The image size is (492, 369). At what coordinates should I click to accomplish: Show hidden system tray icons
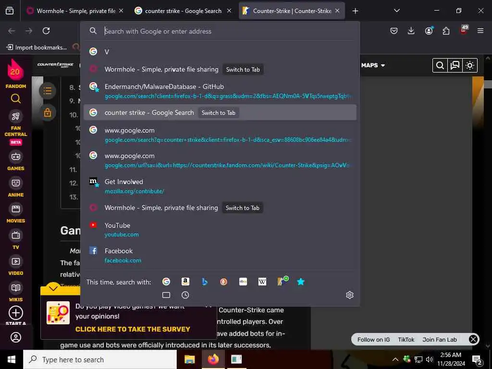point(395,359)
